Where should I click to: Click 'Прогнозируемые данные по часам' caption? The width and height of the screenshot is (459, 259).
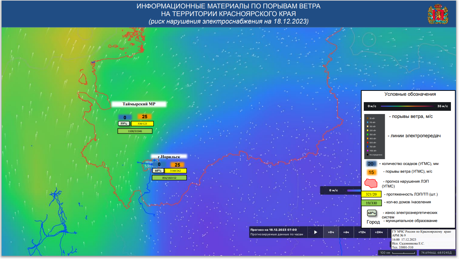(x=277, y=235)
